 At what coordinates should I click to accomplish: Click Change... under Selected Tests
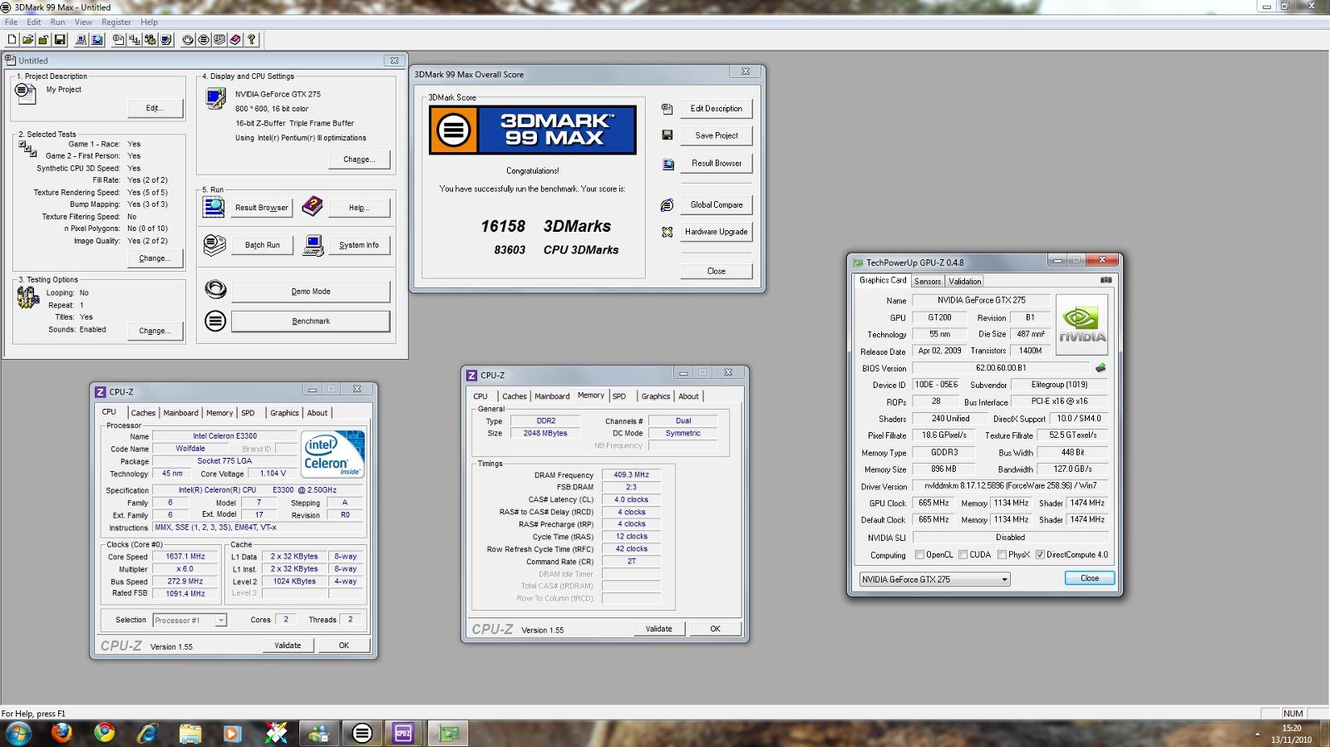click(155, 258)
